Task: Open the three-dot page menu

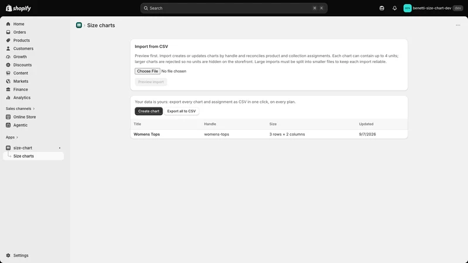Action: point(458,25)
